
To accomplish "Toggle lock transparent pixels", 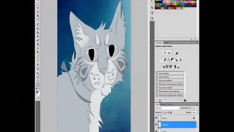I will point(164,112).
